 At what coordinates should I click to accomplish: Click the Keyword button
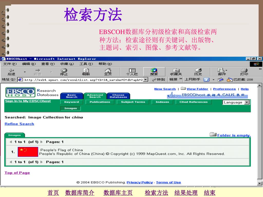tap(71, 102)
